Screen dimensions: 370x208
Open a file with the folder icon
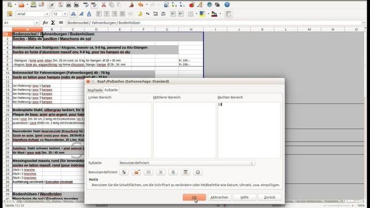[21, 5]
